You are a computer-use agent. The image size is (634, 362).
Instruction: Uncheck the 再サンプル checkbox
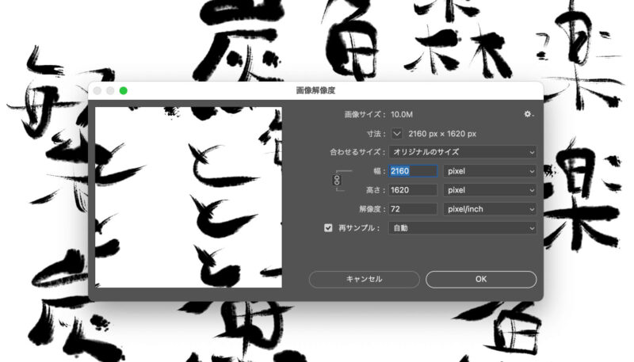point(328,228)
